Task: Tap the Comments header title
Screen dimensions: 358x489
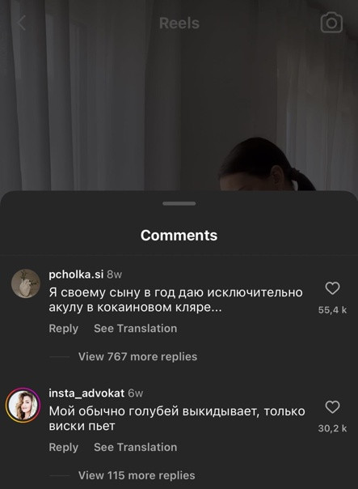Action: pos(179,235)
